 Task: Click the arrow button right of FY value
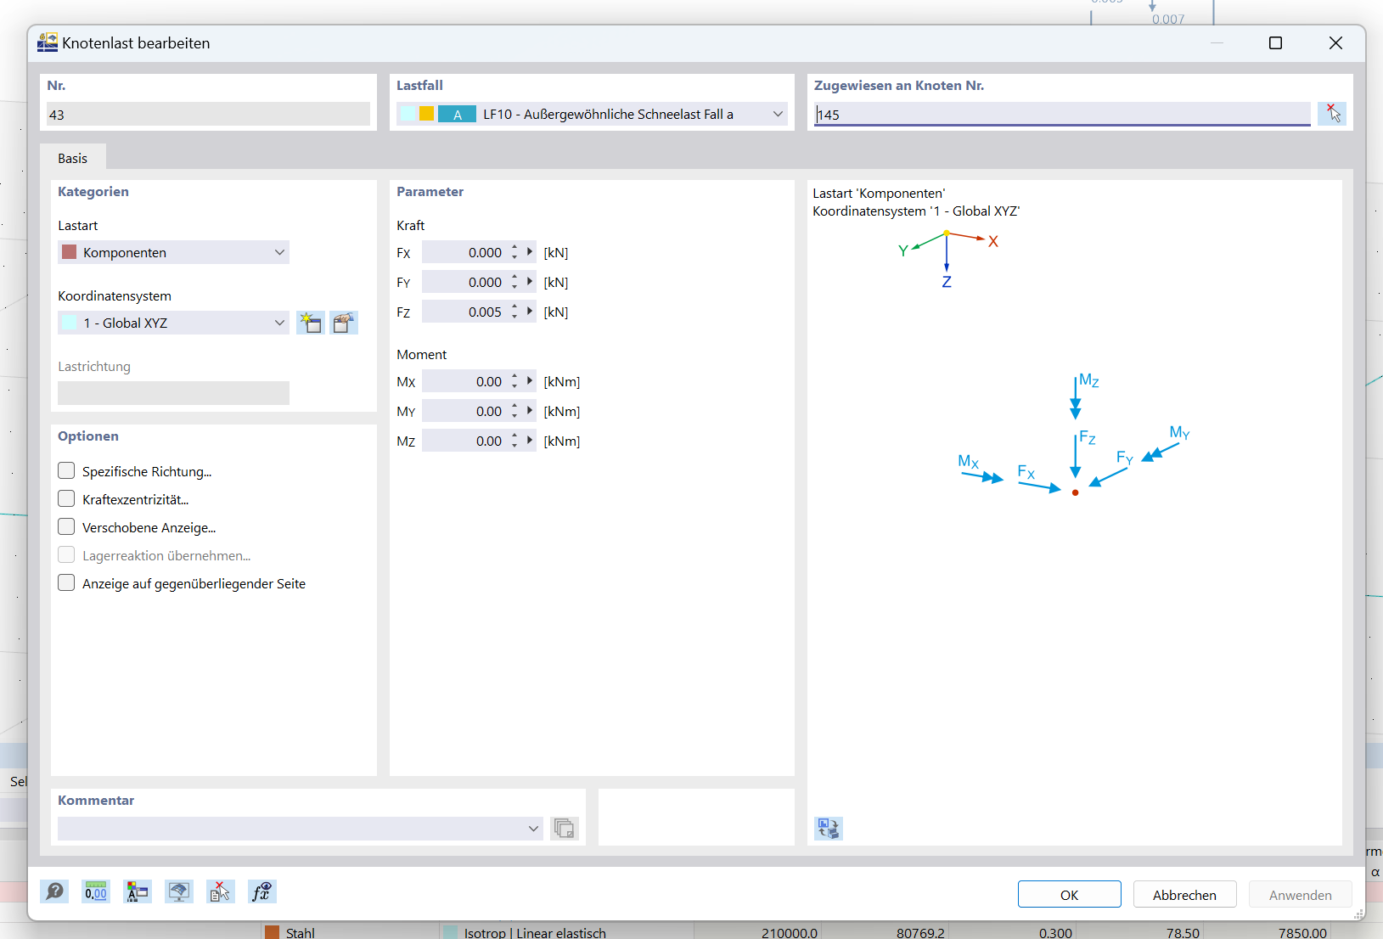point(530,282)
